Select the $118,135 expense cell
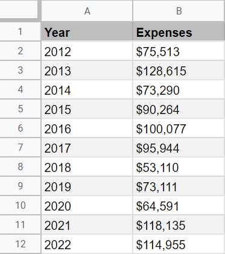This screenshot has width=225, height=254. coord(179,224)
